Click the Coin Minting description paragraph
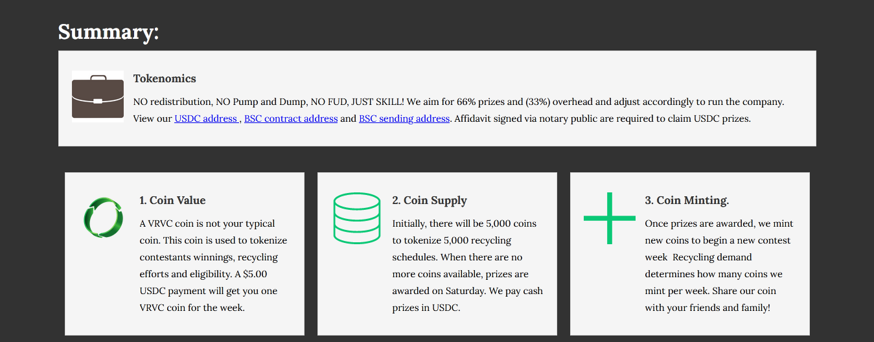Image resolution: width=874 pixels, height=342 pixels. click(x=719, y=266)
